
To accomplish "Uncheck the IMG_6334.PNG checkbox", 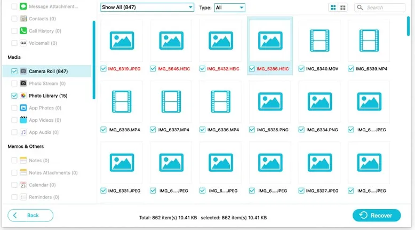I will pyautogui.click(x=301, y=130).
